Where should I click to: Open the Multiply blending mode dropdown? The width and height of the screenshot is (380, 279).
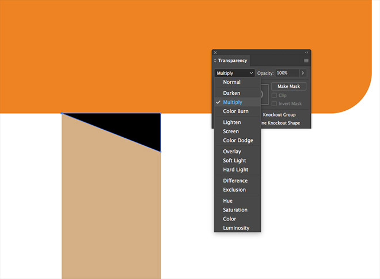tap(234, 73)
